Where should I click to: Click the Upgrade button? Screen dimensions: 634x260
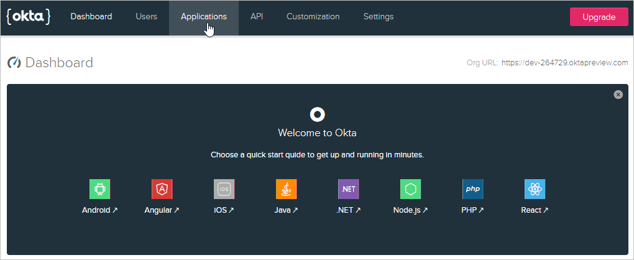599,17
